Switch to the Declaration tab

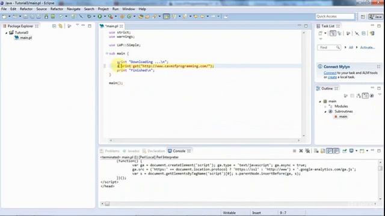tap(154, 151)
